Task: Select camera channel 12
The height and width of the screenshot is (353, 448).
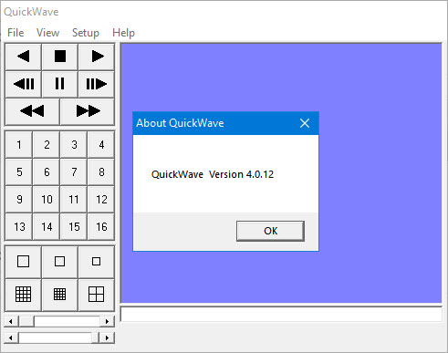Action: [101, 200]
